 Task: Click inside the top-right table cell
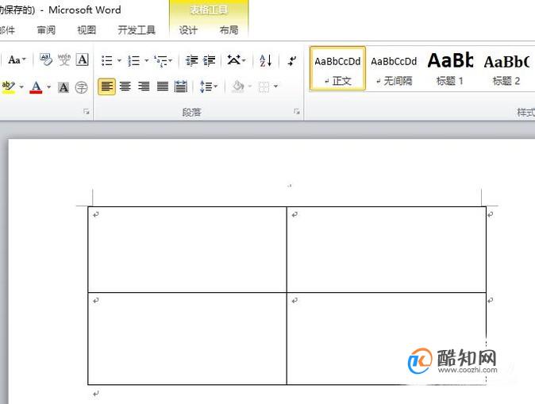click(387, 249)
